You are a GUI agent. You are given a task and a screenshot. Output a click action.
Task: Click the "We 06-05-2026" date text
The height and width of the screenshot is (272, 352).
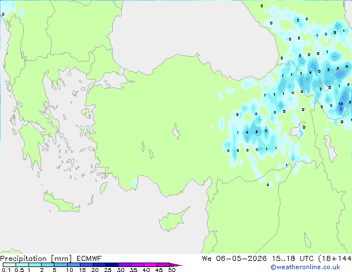click(x=234, y=259)
